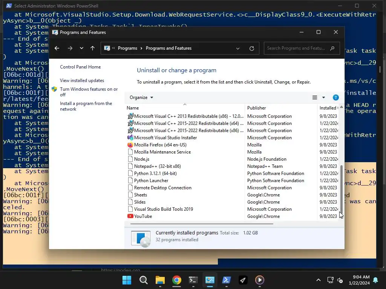
Task: Click the address bar control panel icon
Action: tap(107, 48)
